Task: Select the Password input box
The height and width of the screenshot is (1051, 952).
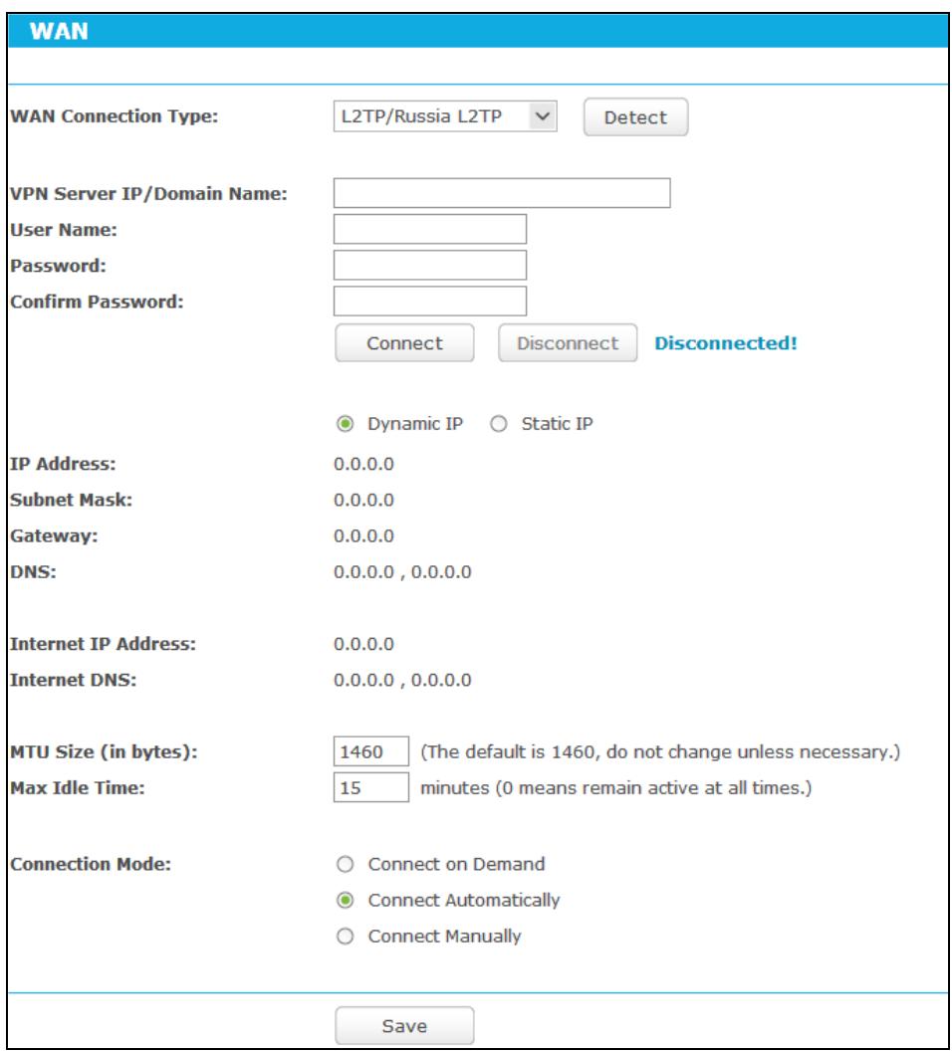Action: pos(430,266)
